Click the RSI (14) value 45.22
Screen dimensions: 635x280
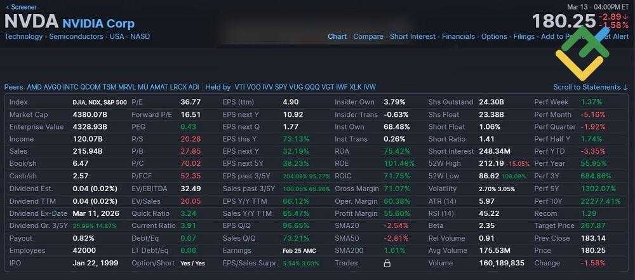(x=489, y=213)
